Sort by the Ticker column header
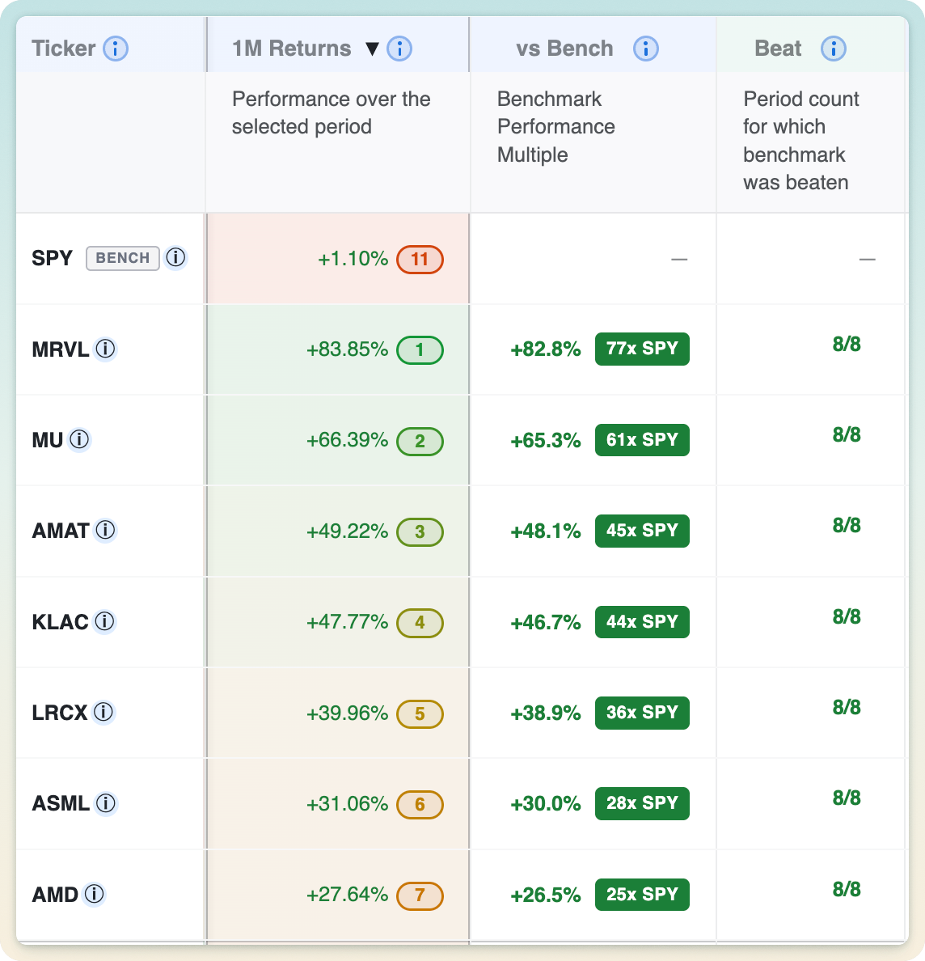The height and width of the screenshot is (961, 925). (64, 49)
